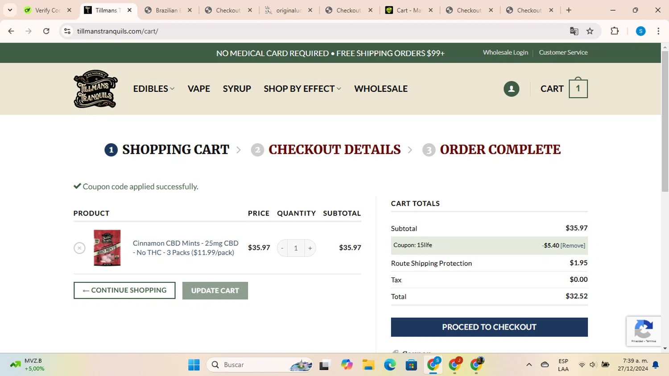The width and height of the screenshot is (669, 376).
Task: Open Task View on the taskbar
Action: 325,365
